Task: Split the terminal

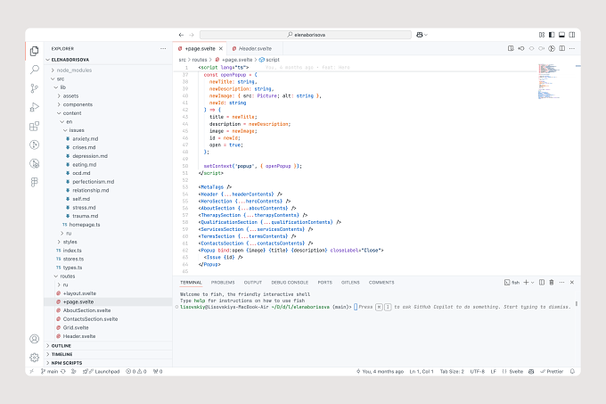Action: (542, 283)
